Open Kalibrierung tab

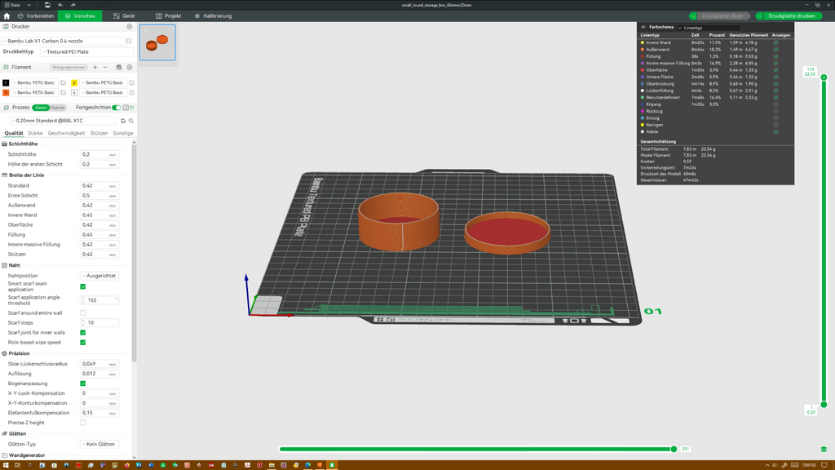pos(213,16)
